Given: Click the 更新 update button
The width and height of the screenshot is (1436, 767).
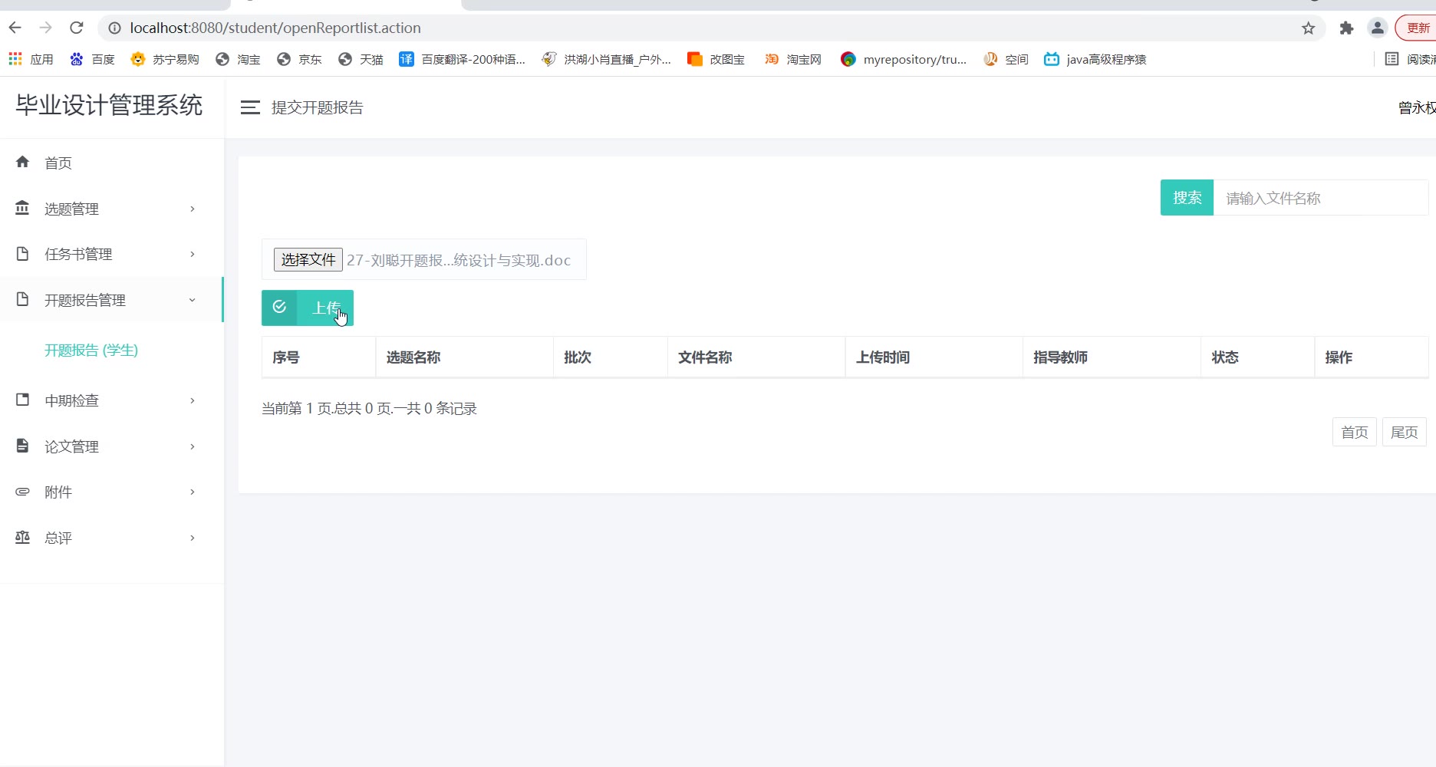Looking at the screenshot, I should pos(1417,28).
